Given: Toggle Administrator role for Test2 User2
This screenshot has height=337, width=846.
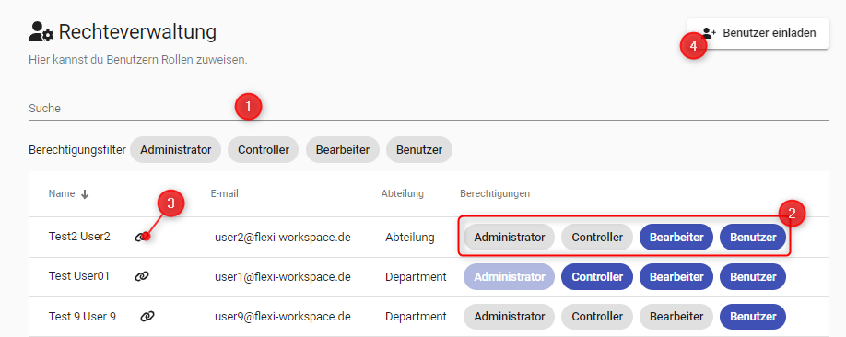Looking at the screenshot, I should coord(510,238).
